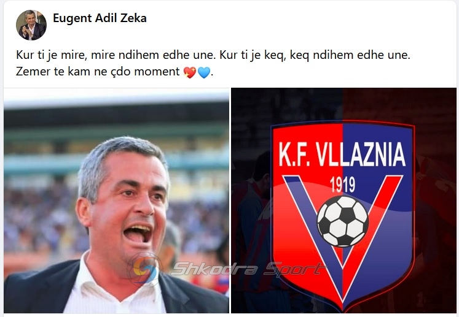
Task: Click the soccer ball on the crest
Action: point(343,221)
